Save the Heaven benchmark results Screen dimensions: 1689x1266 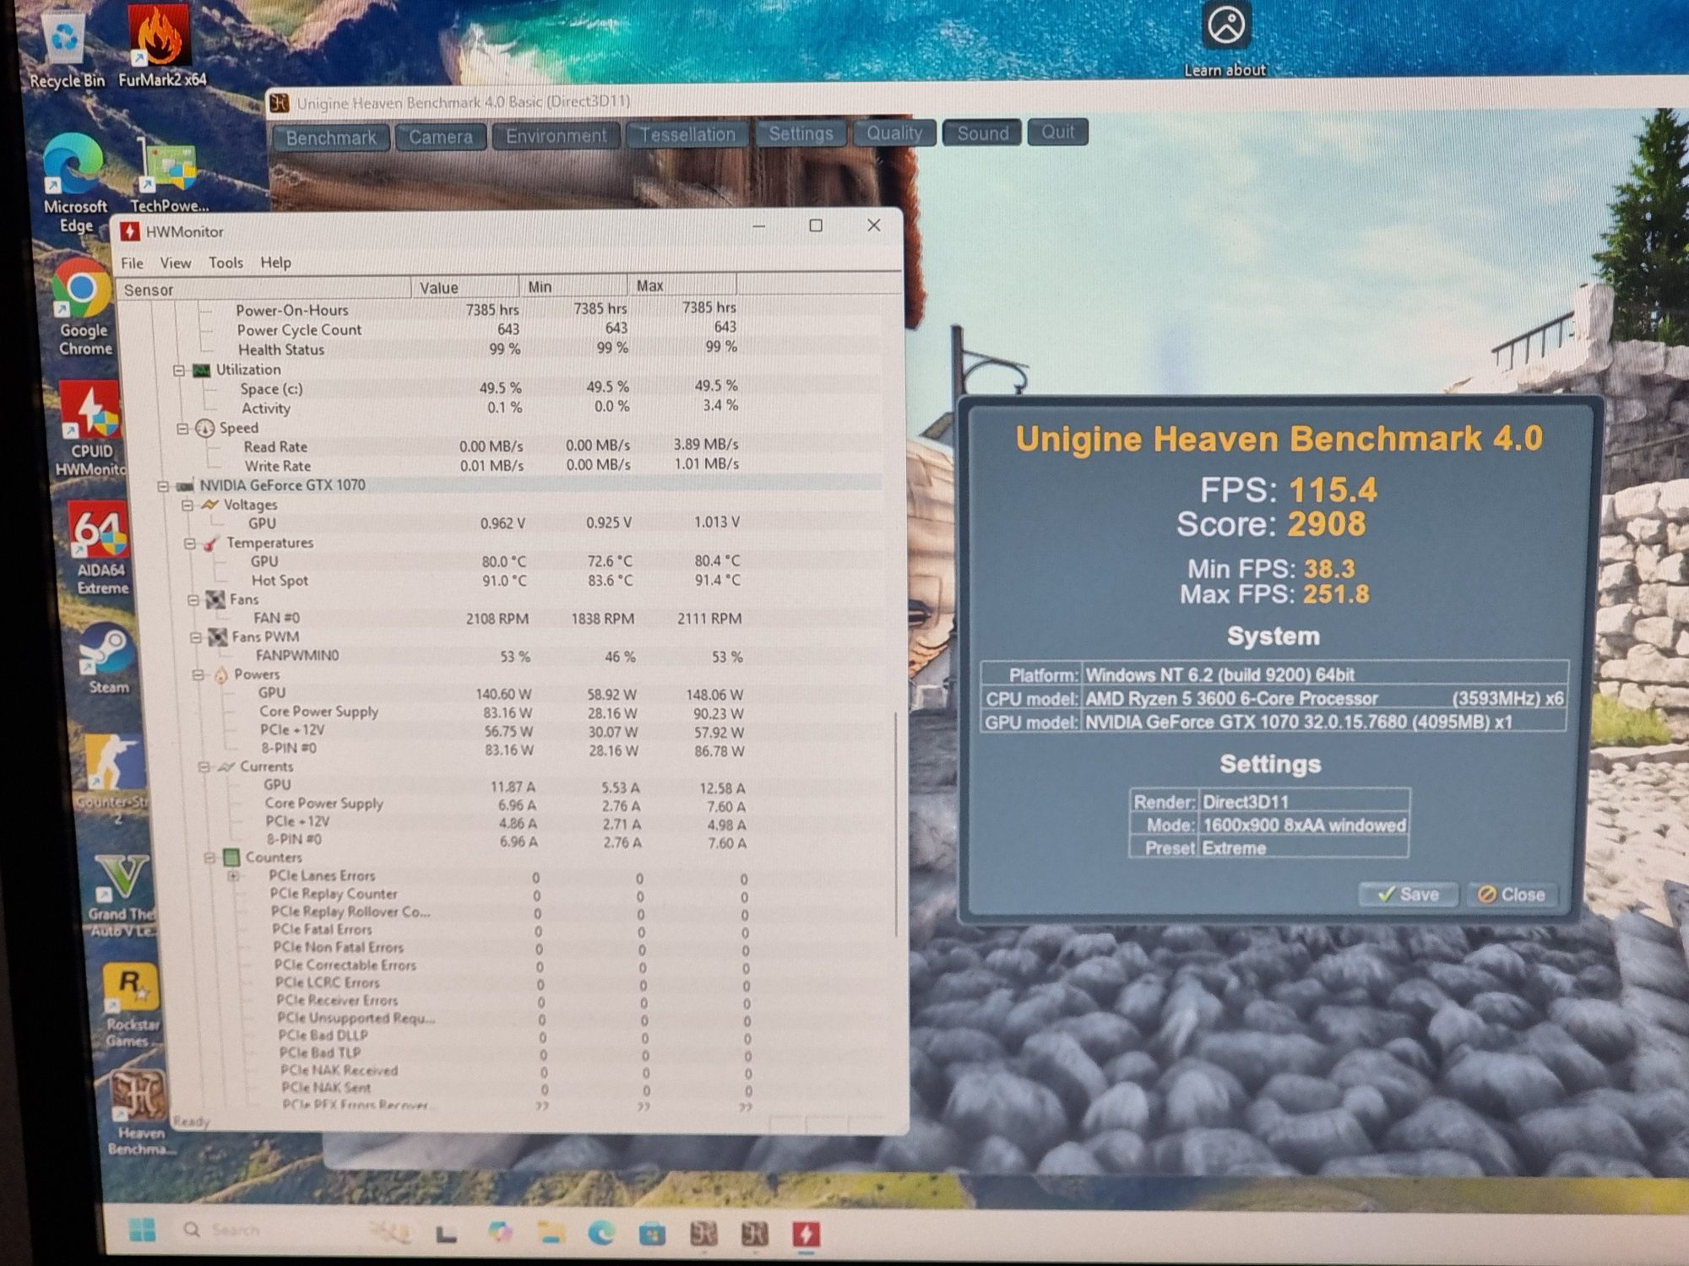(1408, 895)
